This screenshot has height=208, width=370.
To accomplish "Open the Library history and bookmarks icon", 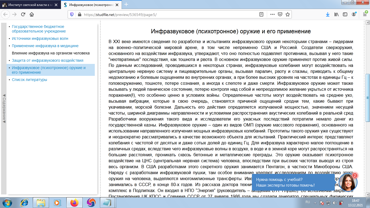I will [336, 15].
